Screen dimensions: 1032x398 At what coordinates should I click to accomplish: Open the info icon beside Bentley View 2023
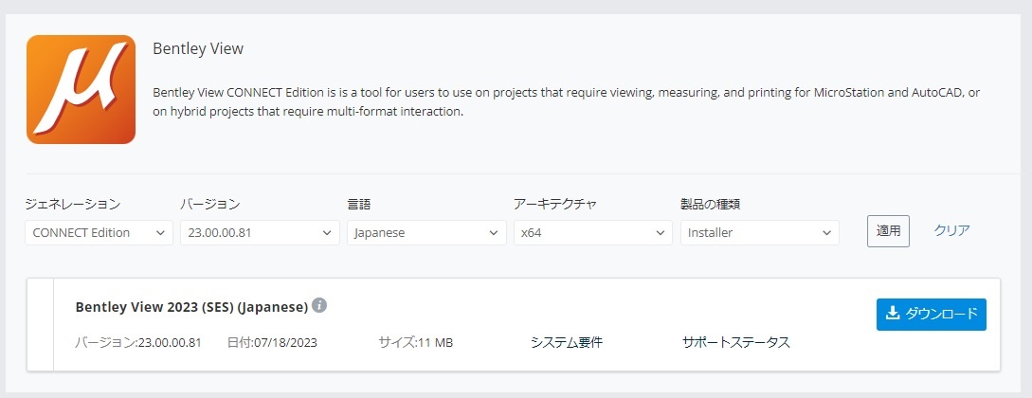coord(319,305)
